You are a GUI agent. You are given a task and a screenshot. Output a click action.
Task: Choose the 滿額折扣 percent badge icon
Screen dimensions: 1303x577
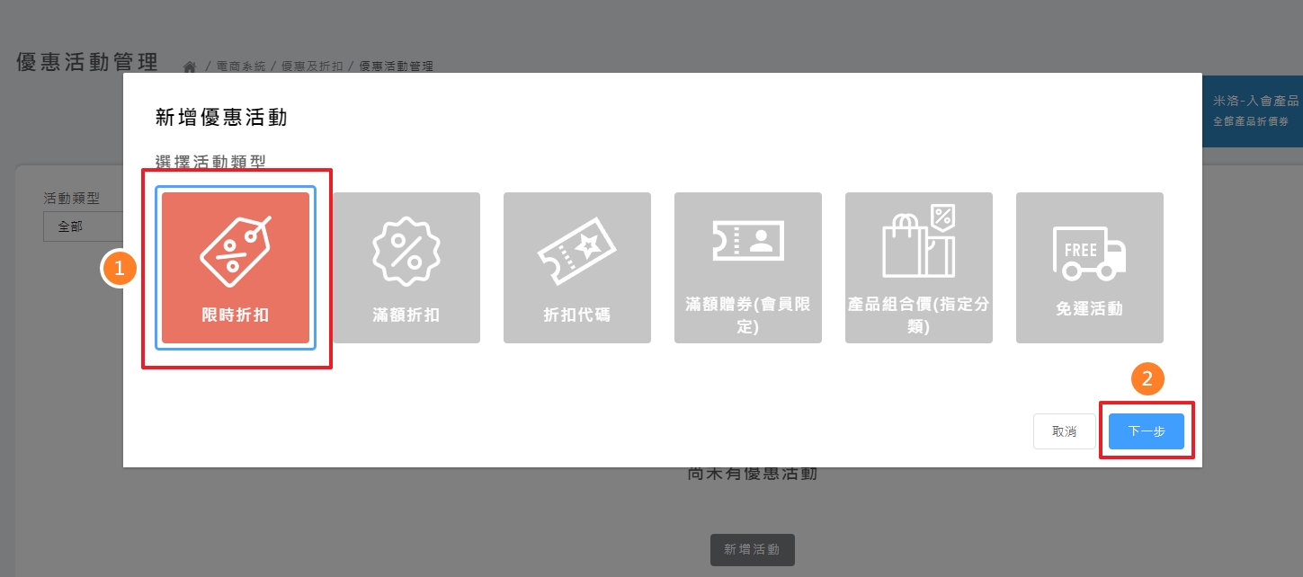coord(406,247)
